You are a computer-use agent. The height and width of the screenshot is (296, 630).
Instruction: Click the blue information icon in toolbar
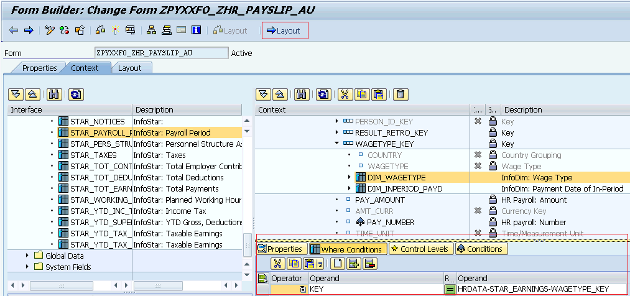click(196, 30)
